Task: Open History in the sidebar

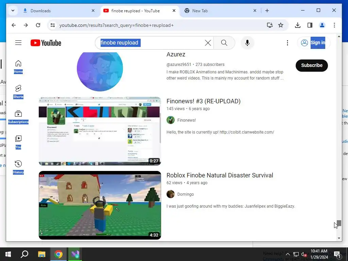Action: (x=18, y=167)
